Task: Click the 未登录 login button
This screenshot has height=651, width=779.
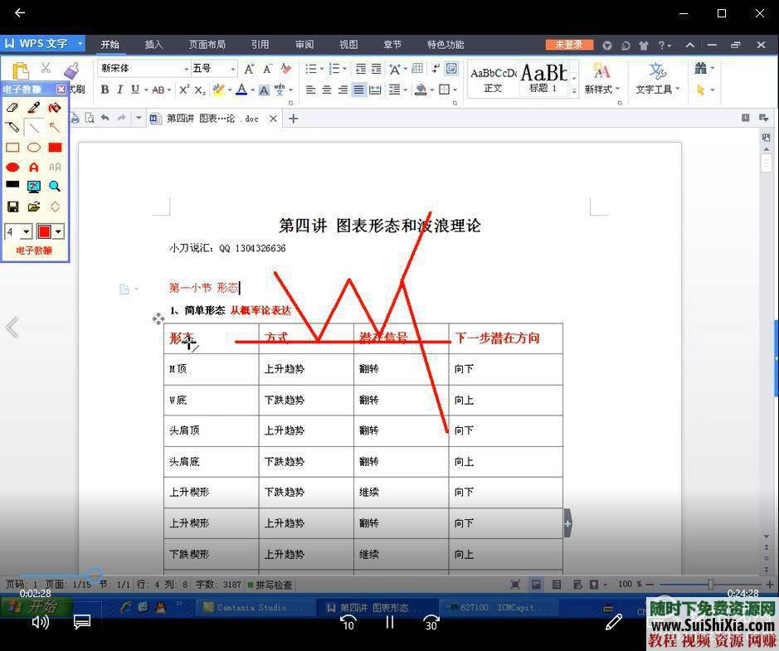Action: click(x=571, y=44)
